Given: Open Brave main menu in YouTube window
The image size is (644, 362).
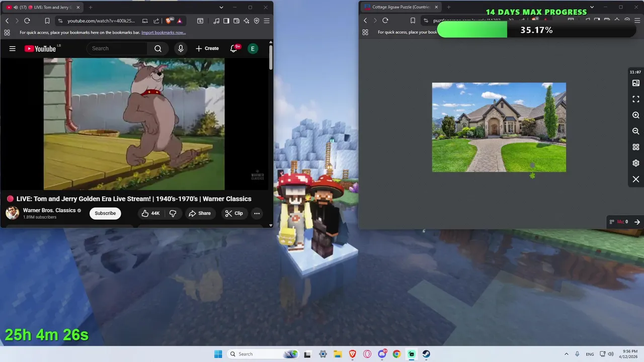Looking at the screenshot, I should (x=267, y=21).
